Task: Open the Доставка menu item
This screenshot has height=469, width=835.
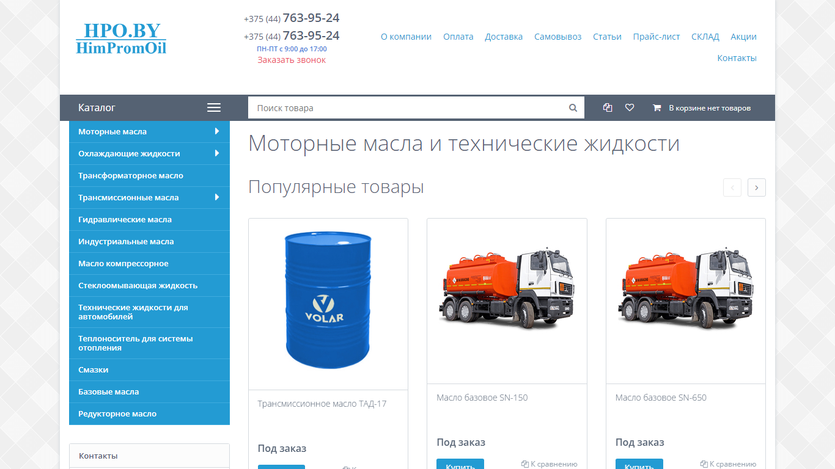Action: (504, 37)
